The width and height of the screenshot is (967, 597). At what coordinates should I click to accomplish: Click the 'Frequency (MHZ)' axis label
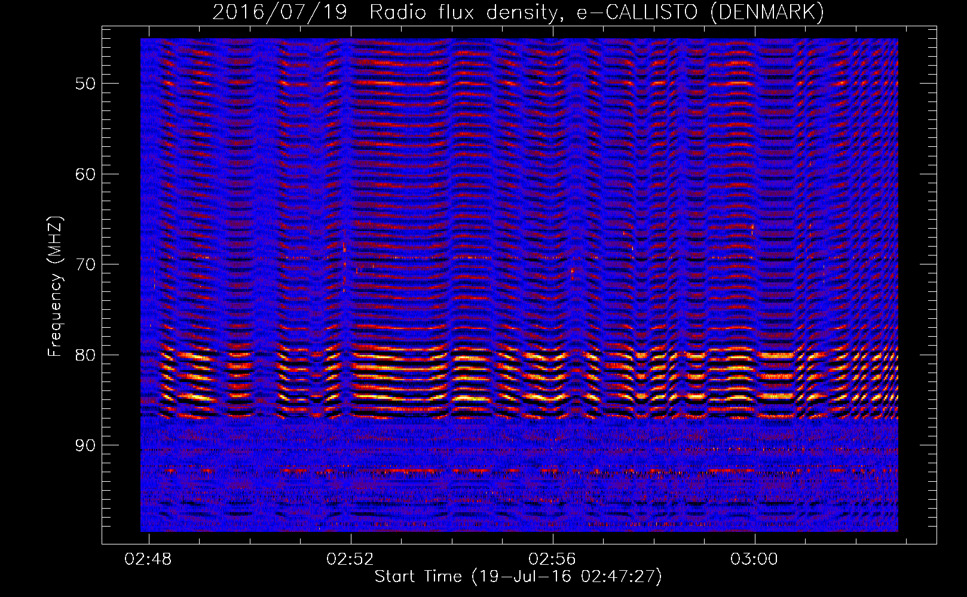tap(55, 287)
